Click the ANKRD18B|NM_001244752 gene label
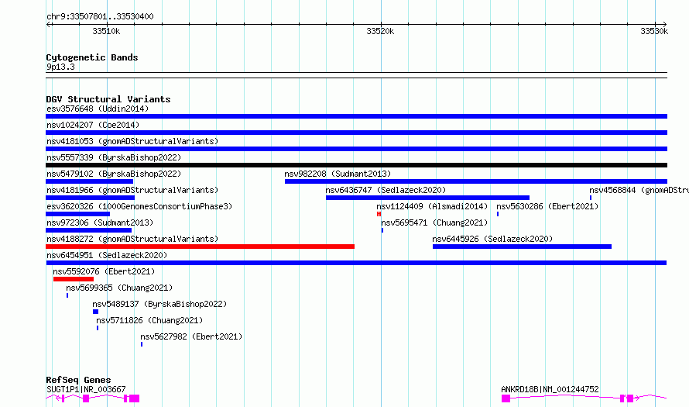 [x=550, y=389]
